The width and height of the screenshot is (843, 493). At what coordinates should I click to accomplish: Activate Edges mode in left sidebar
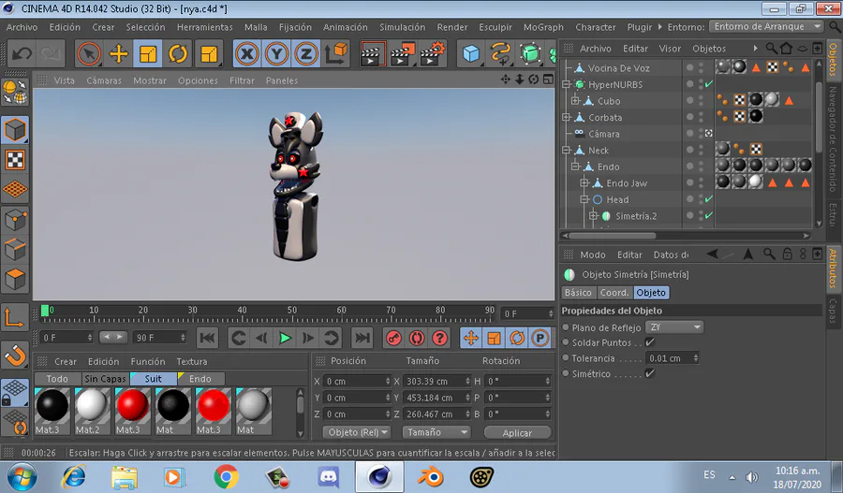(14, 249)
